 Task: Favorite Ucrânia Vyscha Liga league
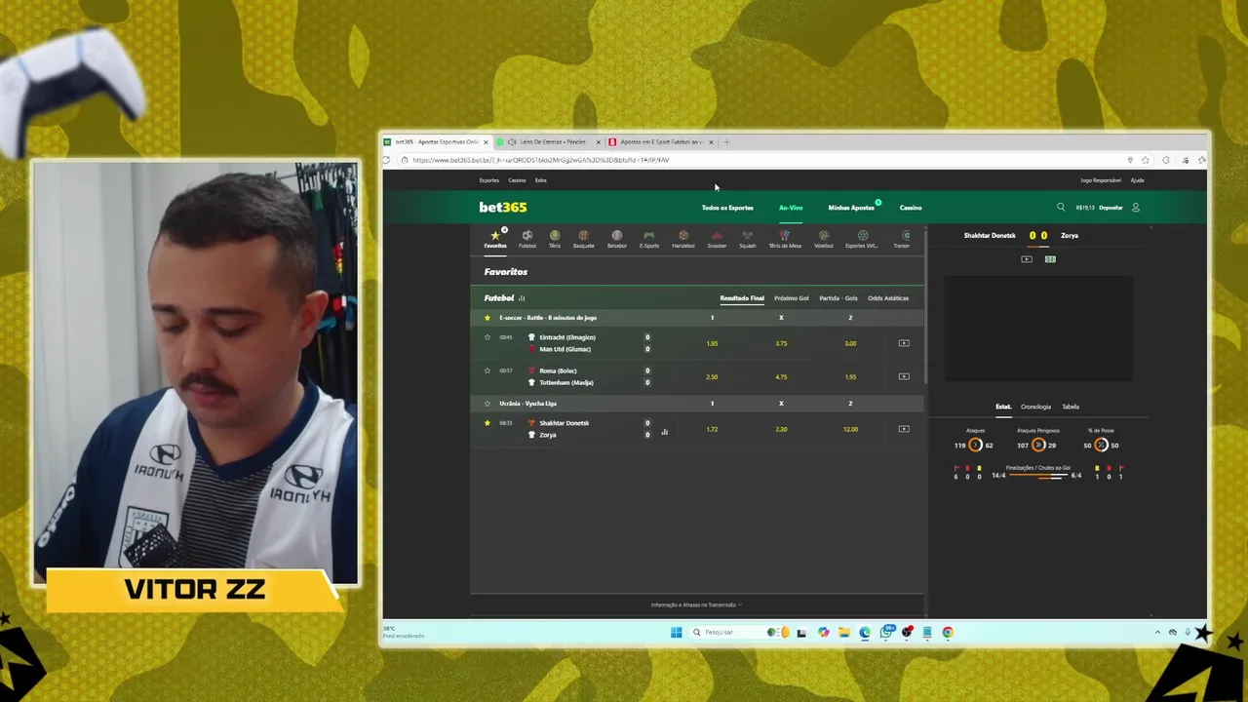[487, 404]
